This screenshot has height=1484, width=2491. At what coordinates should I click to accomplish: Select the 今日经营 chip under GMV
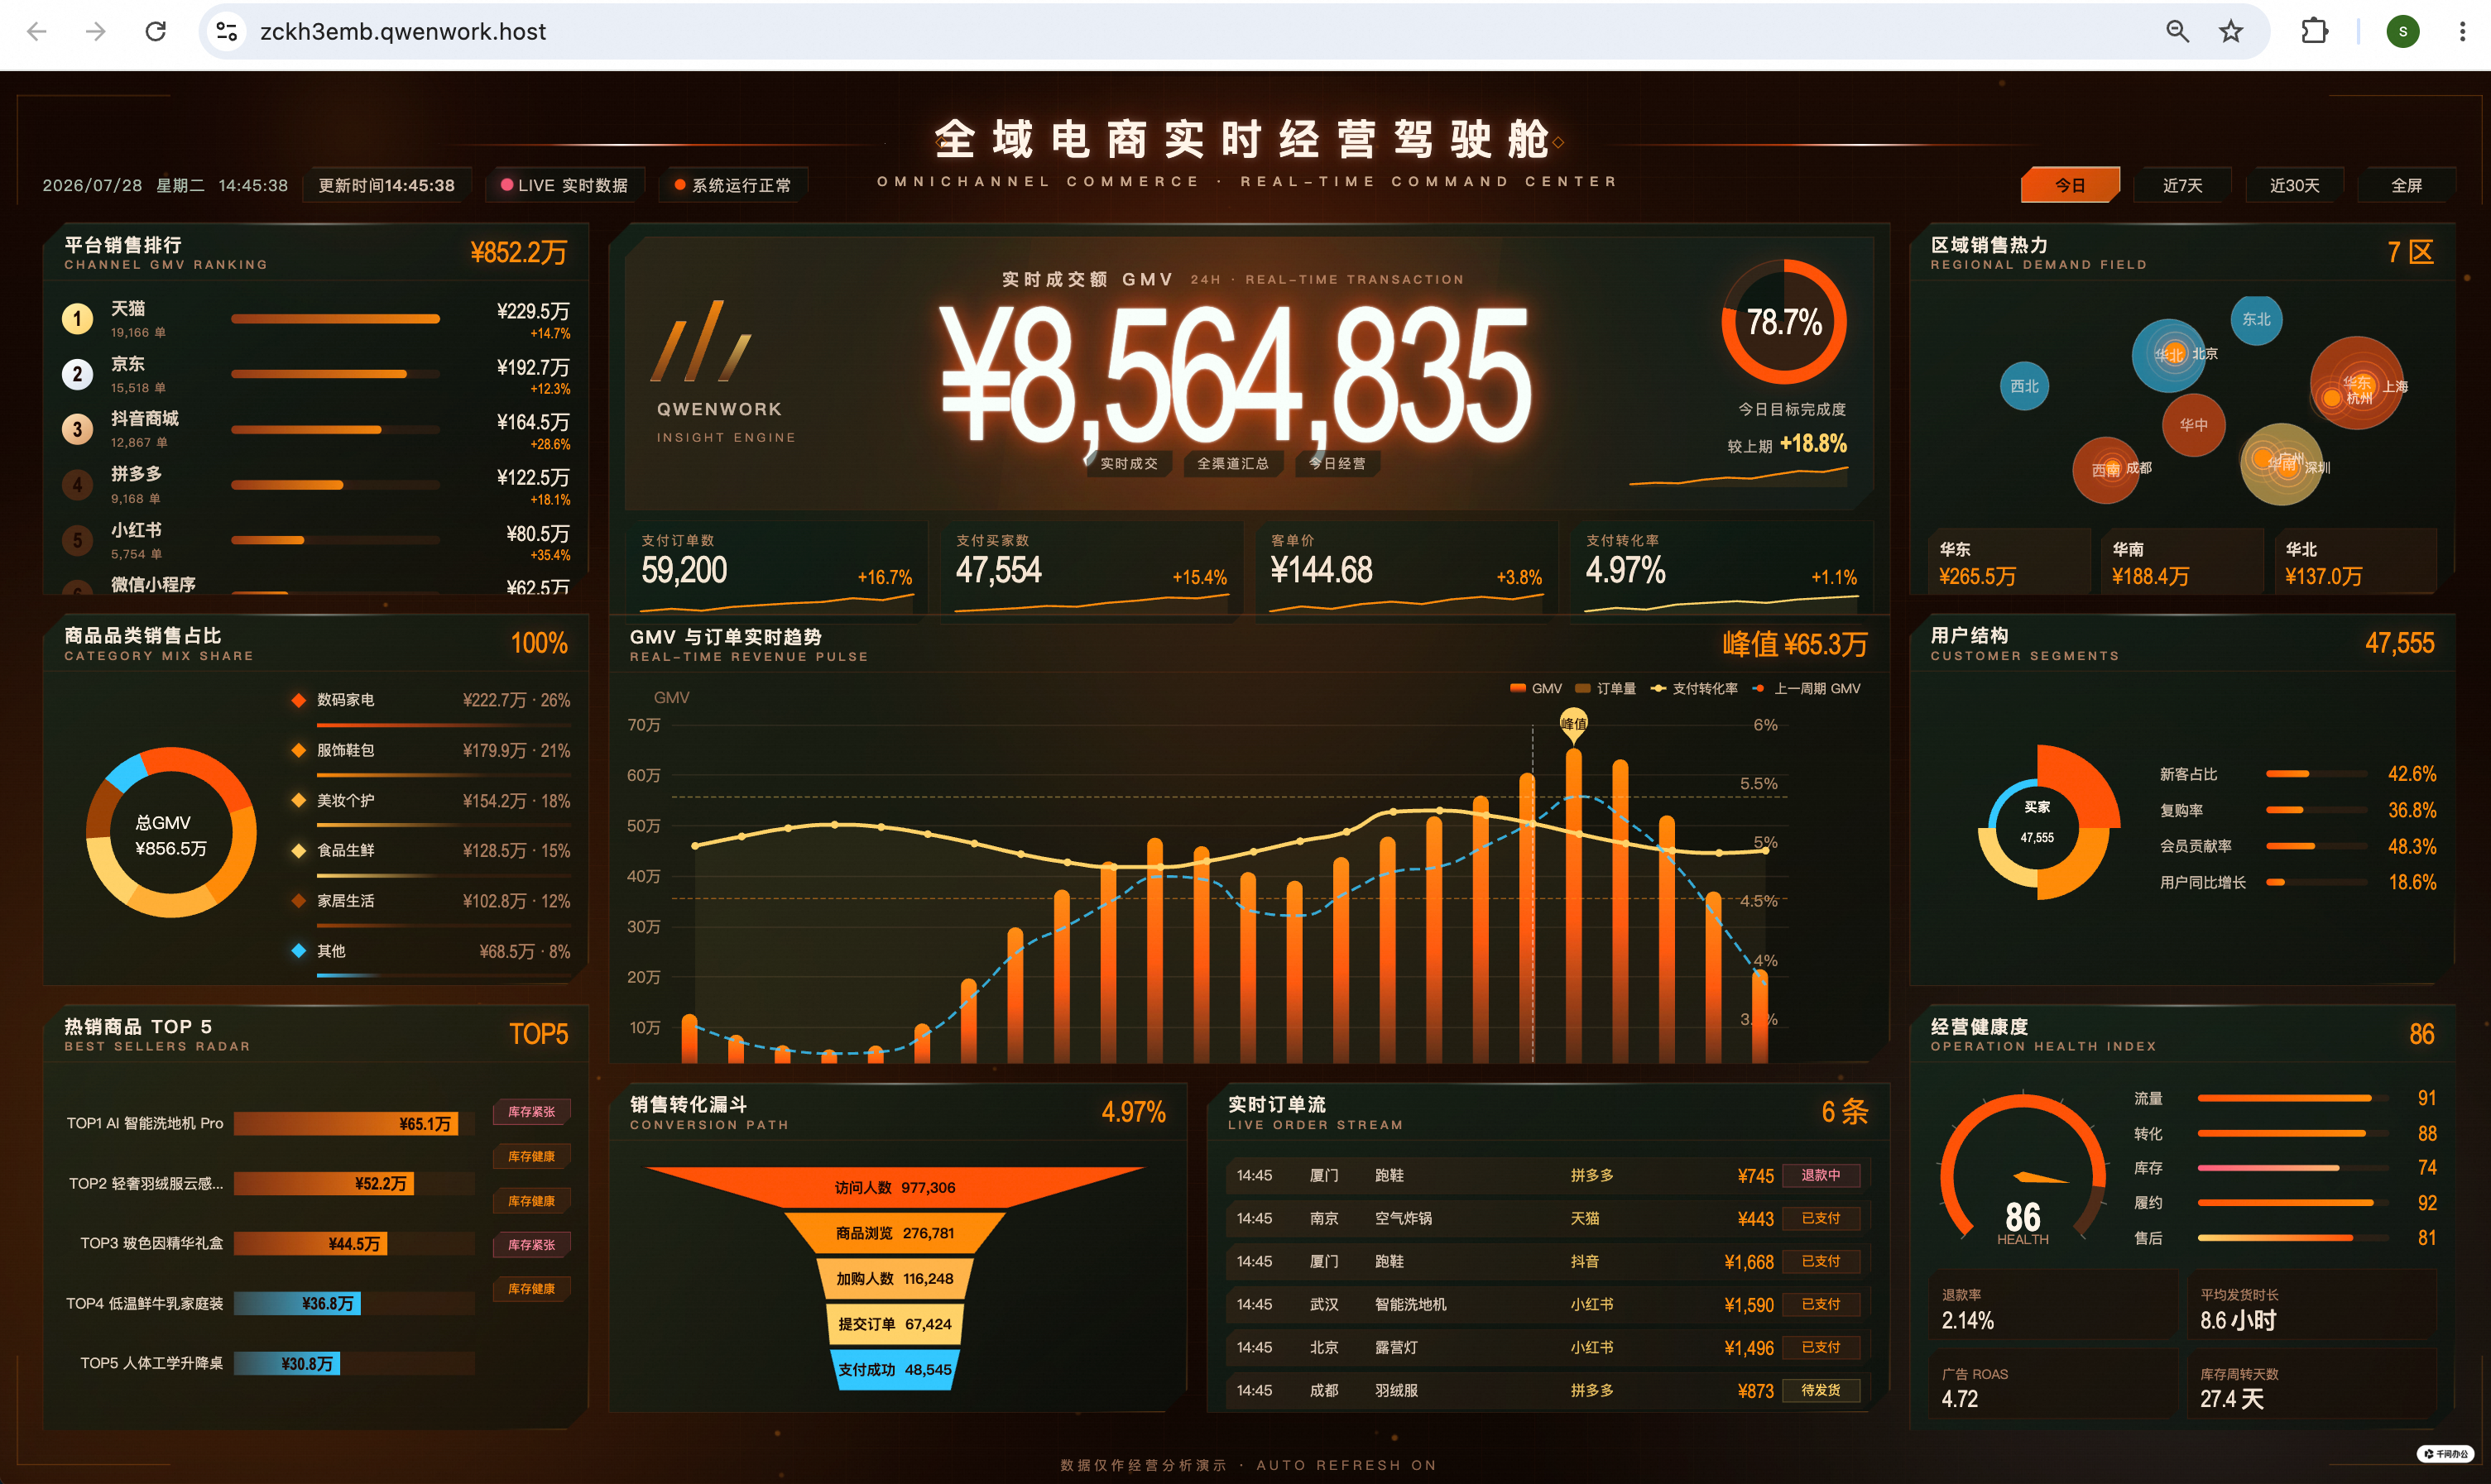coord(1337,463)
